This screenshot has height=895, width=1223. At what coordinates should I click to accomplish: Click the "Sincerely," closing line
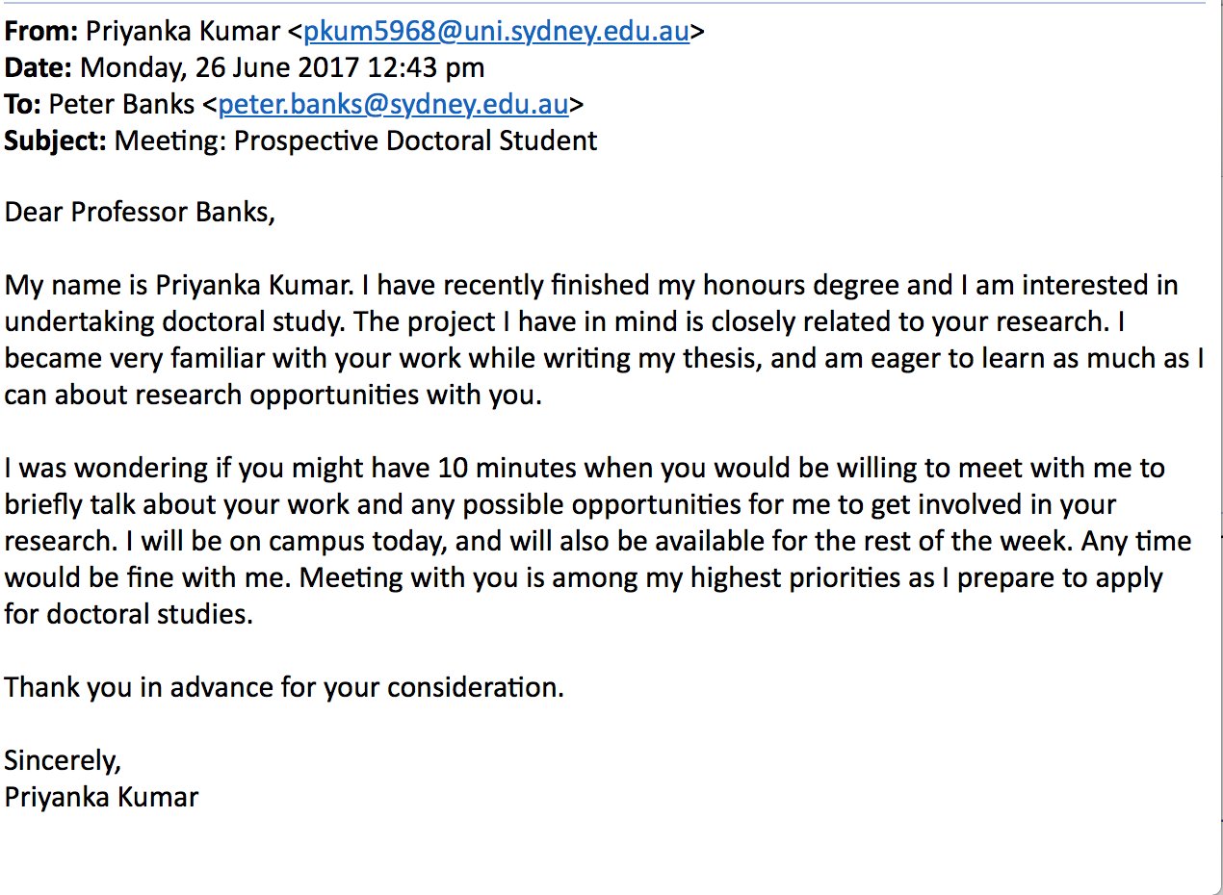coord(64,760)
